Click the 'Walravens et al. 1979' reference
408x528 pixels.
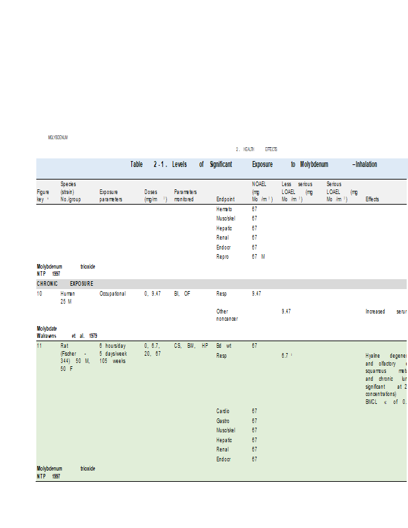coord(67,335)
